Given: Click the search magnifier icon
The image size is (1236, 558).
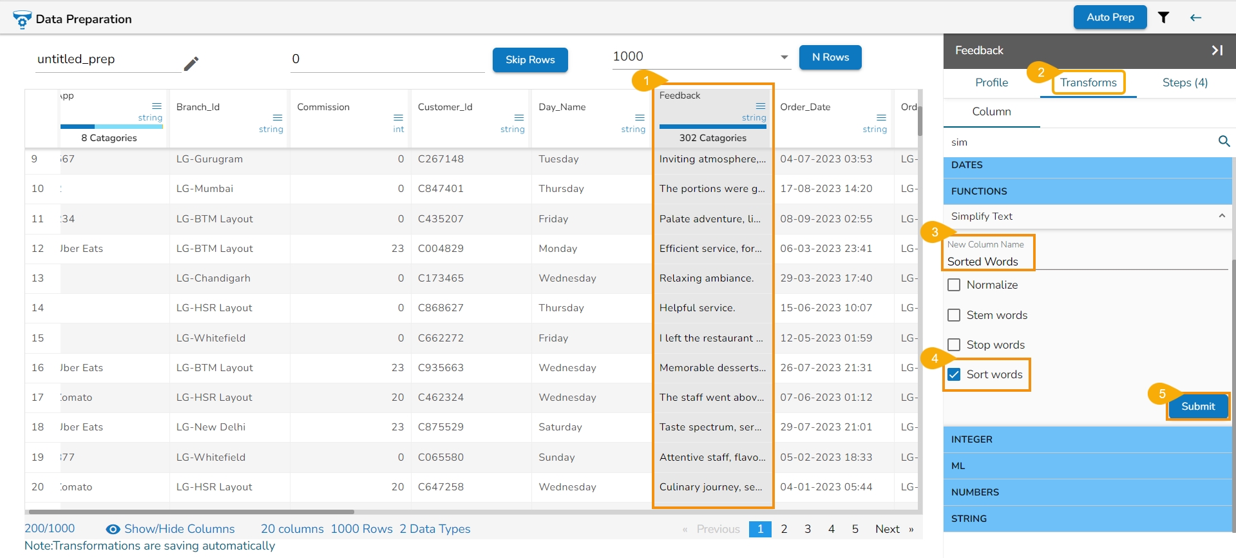Looking at the screenshot, I should (x=1224, y=141).
